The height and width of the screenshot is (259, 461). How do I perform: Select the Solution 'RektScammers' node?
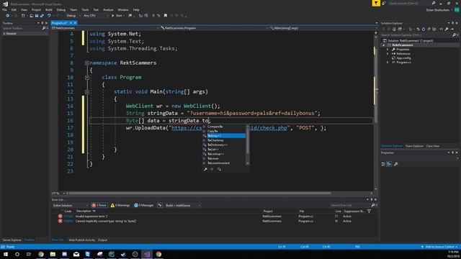point(410,40)
